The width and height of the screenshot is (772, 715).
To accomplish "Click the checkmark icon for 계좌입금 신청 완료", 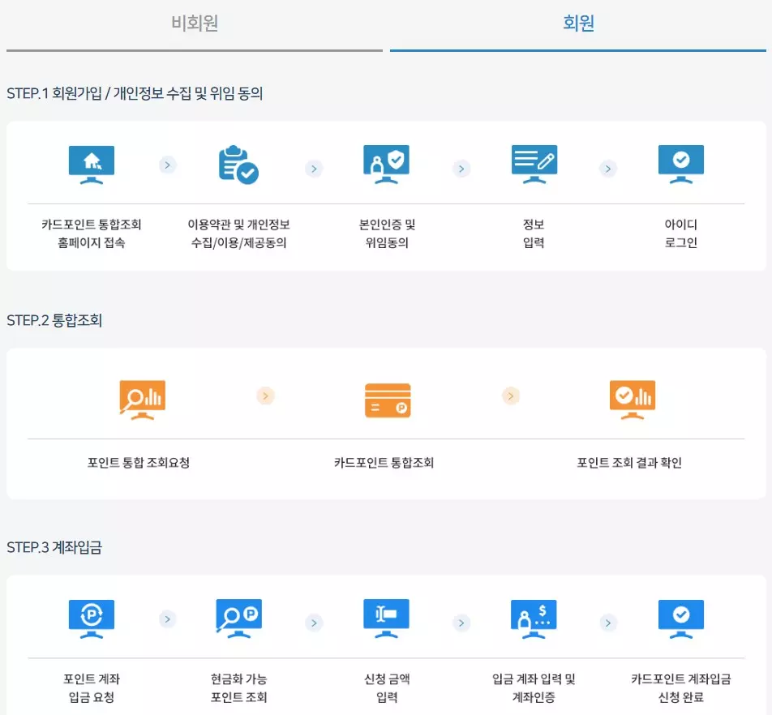I will pos(681,619).
